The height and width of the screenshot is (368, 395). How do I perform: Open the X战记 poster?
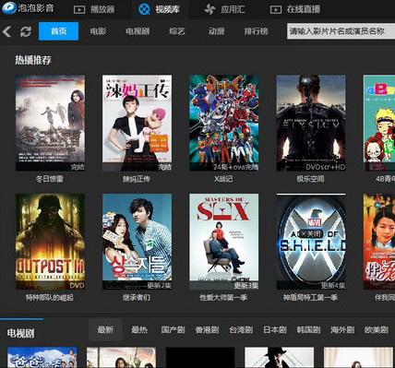(224, 123)
